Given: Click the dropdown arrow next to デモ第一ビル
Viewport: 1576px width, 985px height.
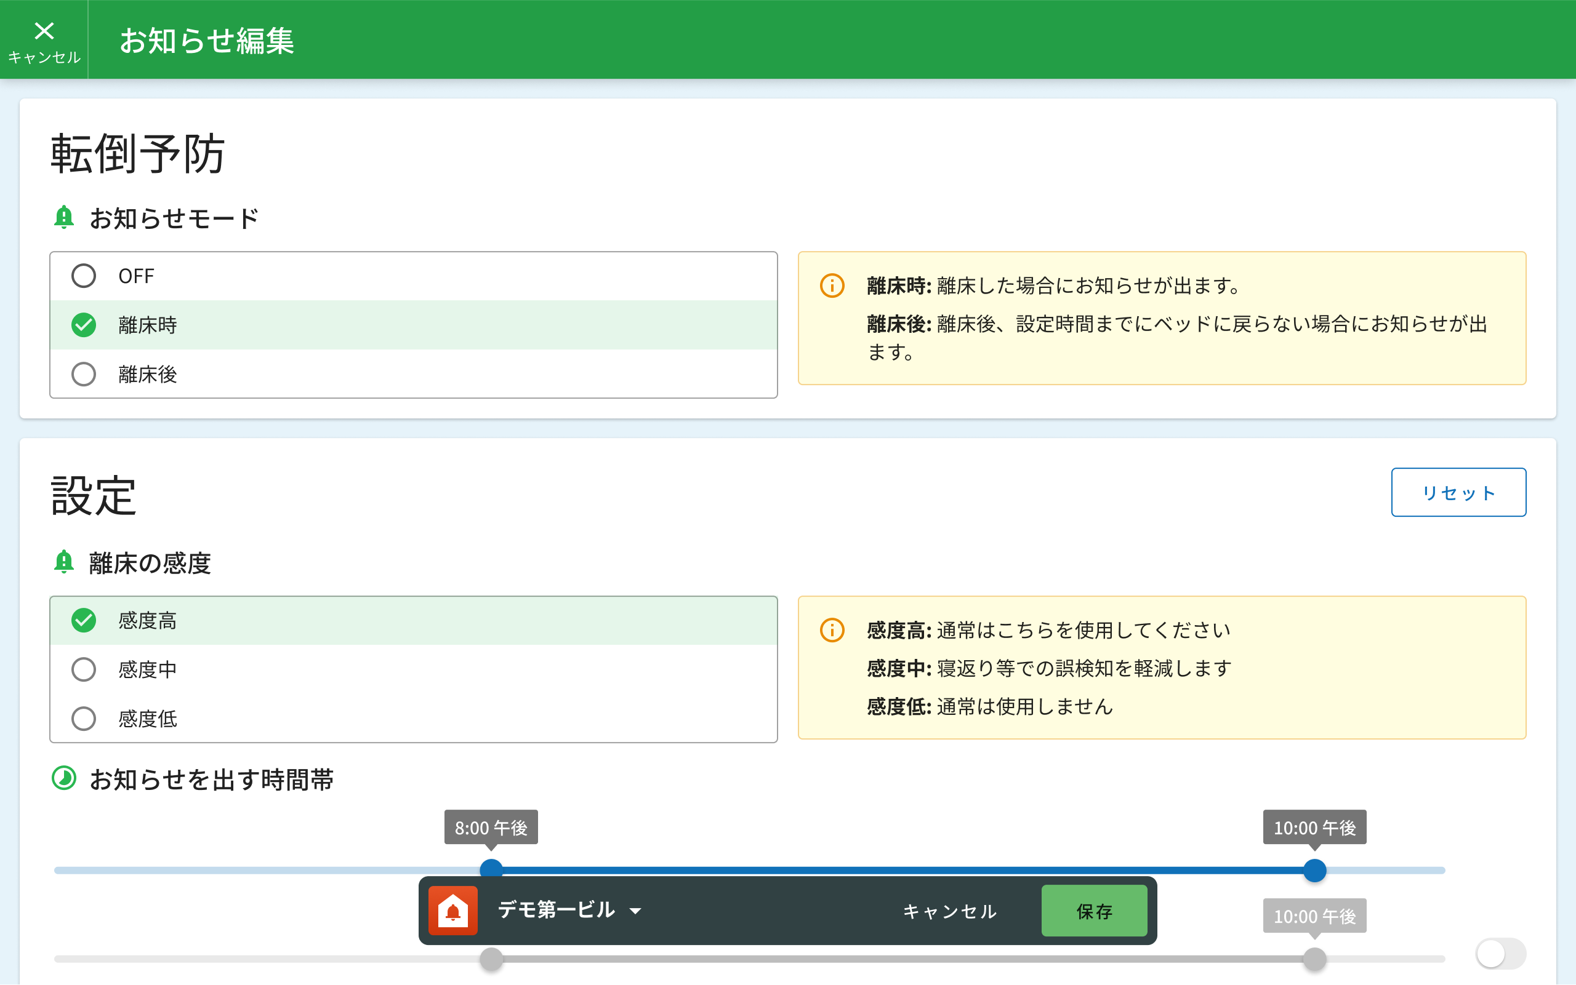Looking at the screenshot, I should 635,911.
